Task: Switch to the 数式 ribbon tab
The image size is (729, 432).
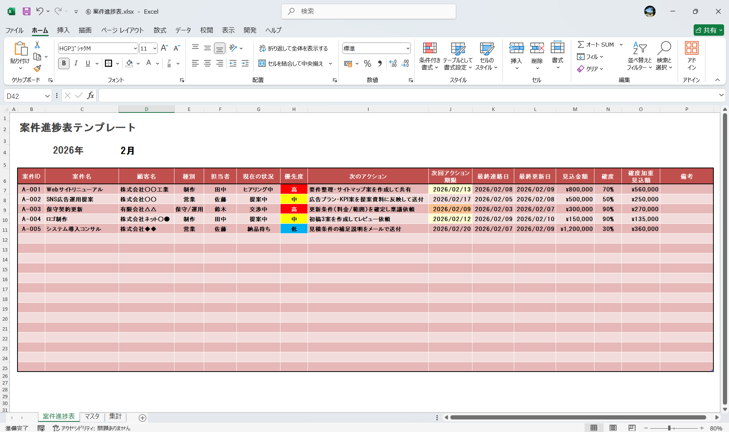Action: pyautogui.click(x=159, y=30)
